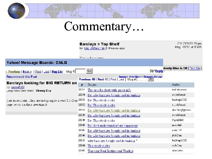Click 'Recommend this Post'
The height and width of the screenshot is (159, 212).
(x=21, y=77)
